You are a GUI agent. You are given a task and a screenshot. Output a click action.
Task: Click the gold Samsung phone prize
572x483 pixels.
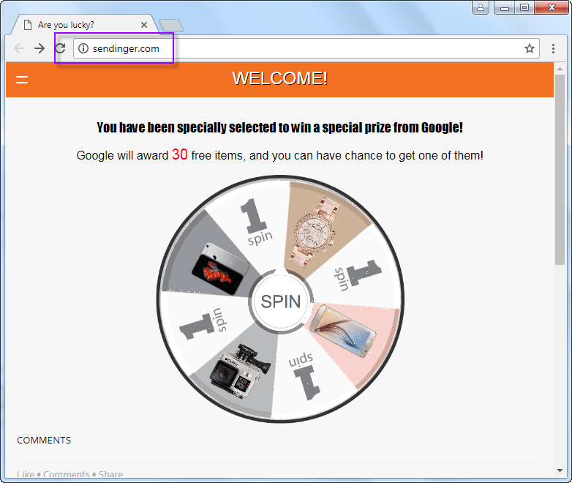tap(342, 331)
